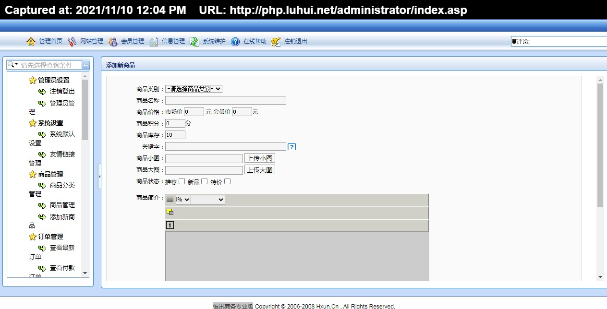Viewport: 607px width, 309px height.
Task: Click the 商品积分 points field
Action: click(x=175, y=123)
